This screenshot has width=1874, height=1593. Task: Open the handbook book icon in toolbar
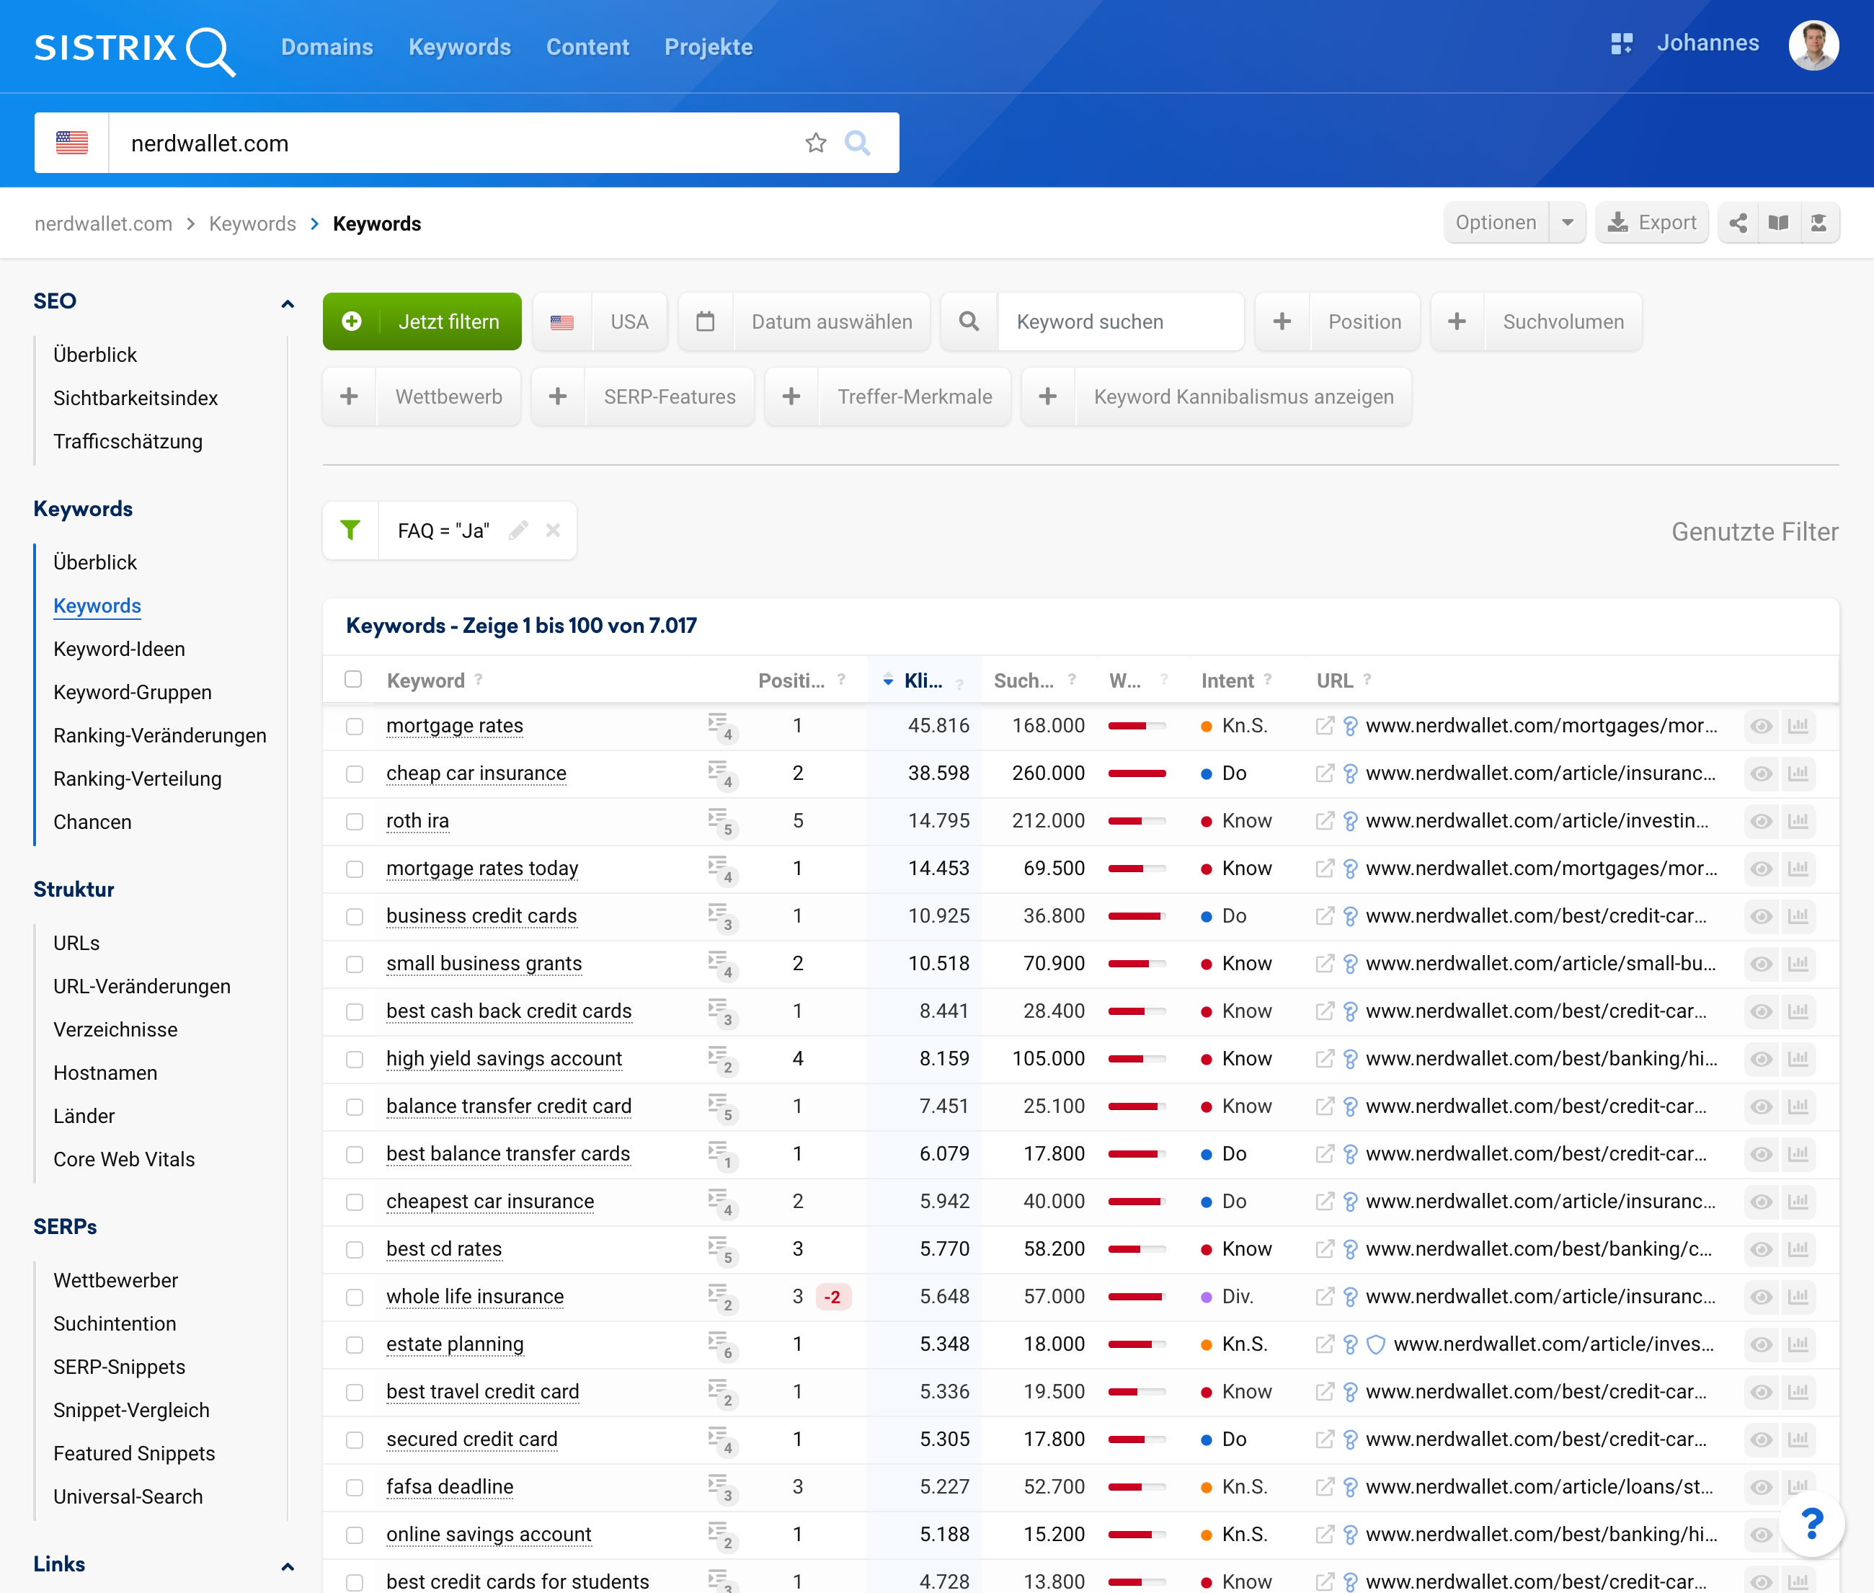coord(1778,223)
